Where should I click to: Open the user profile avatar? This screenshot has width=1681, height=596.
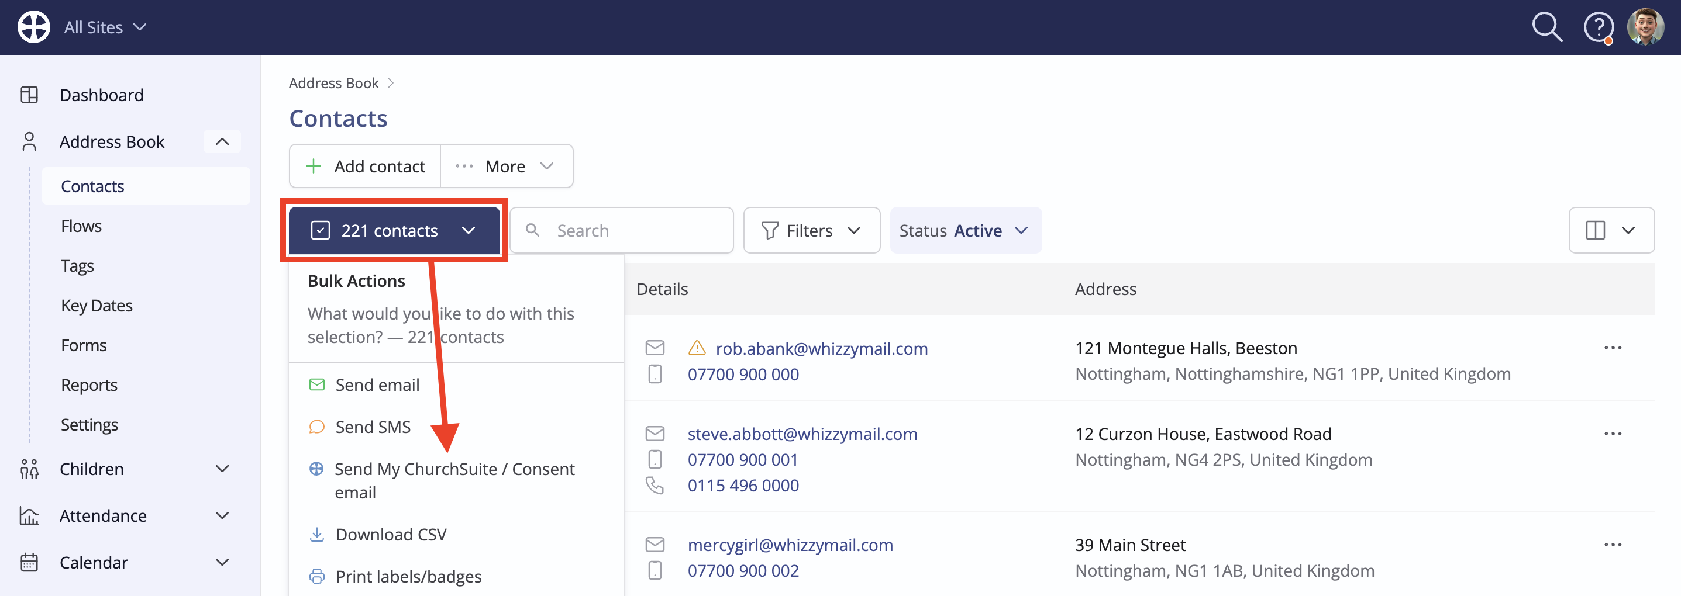click(x=1645, y=27)
